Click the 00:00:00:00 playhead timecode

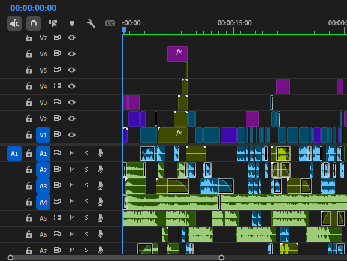[33, 8]
